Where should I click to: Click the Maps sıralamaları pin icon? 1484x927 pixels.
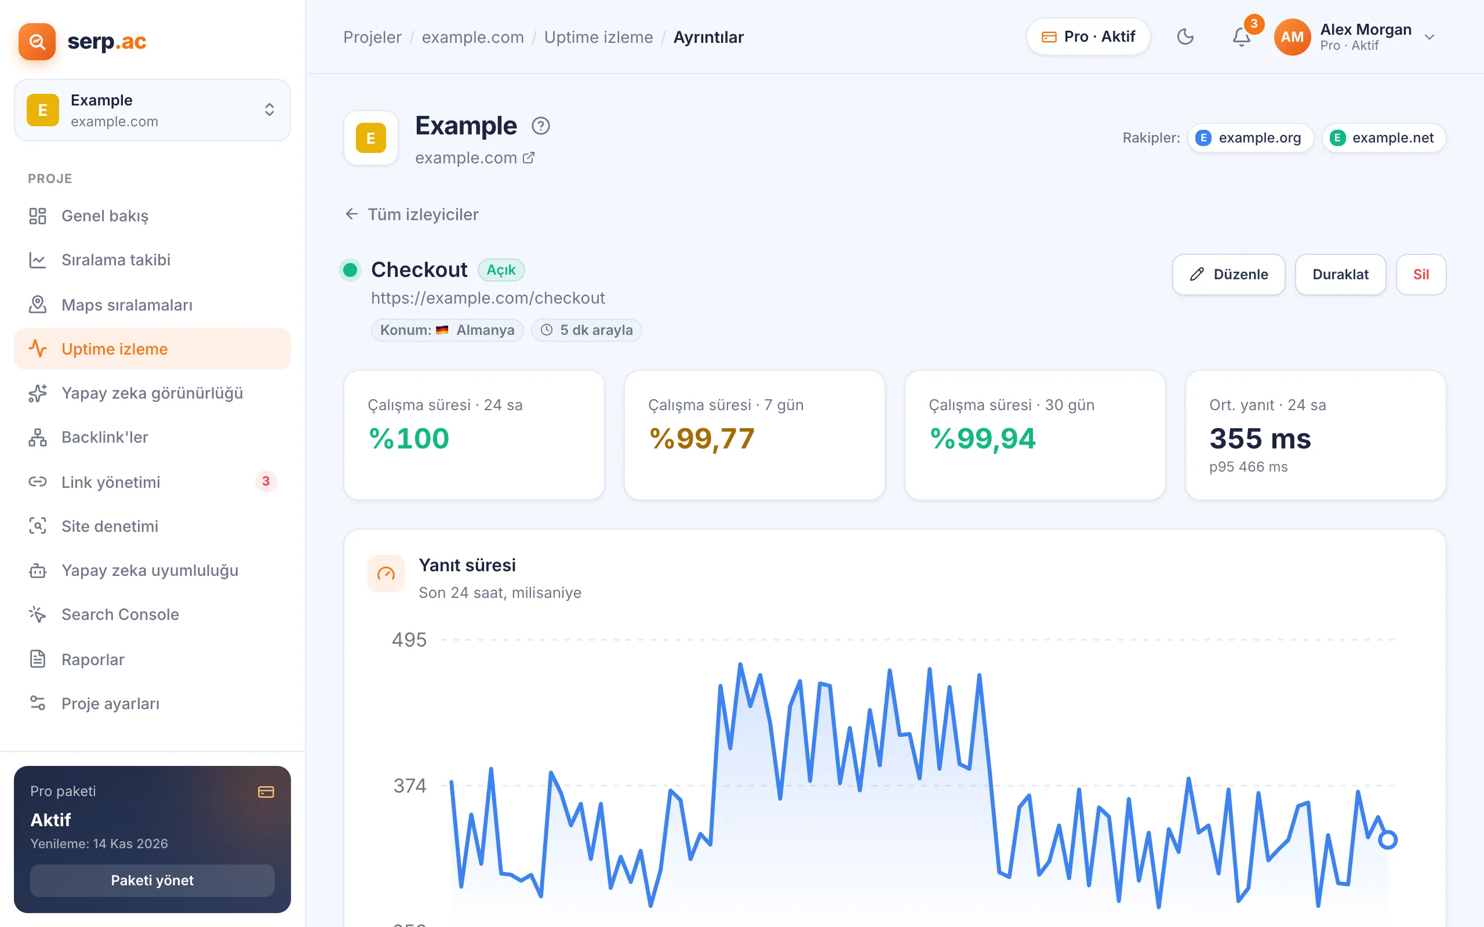pyautogui.click(x=38, y=305)
